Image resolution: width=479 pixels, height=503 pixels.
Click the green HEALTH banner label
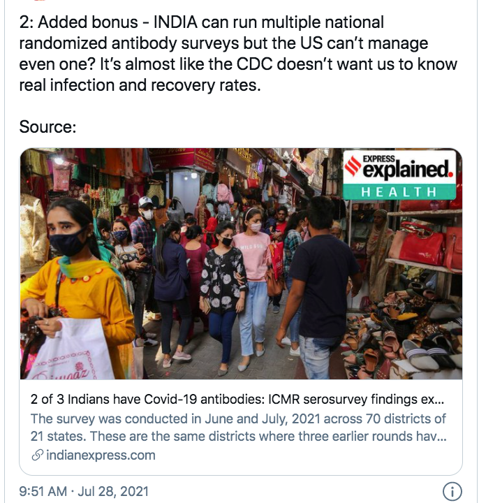(x=400, y=191)
